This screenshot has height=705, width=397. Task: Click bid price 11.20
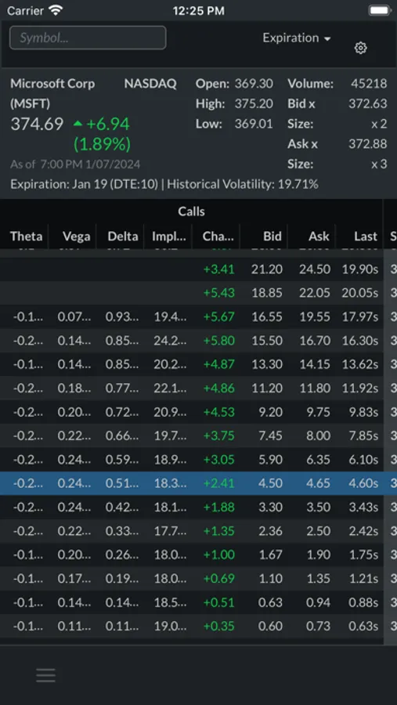coord(267,389)
